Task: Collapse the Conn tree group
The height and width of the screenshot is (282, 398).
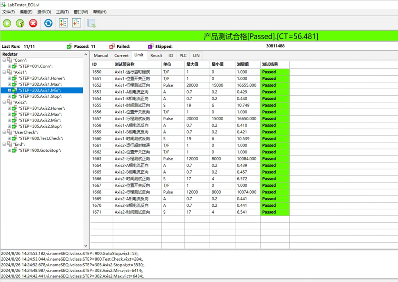Action: click(4, 60)
